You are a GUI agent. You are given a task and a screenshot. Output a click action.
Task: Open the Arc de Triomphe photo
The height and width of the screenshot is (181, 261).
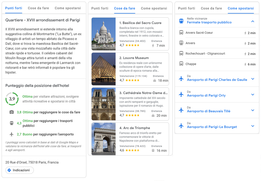coord(104,139)
